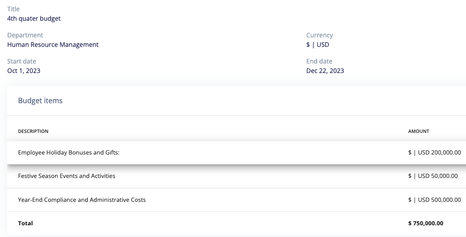Click the AMOUNT column header
The width and height of the screenshot is (466, 237).
coord(419,131)
